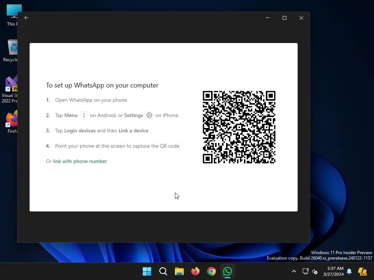The width and height of the screenshot is (374, 280).
Task: Select the This PC desktop icon
Action: tap(11, 15)
